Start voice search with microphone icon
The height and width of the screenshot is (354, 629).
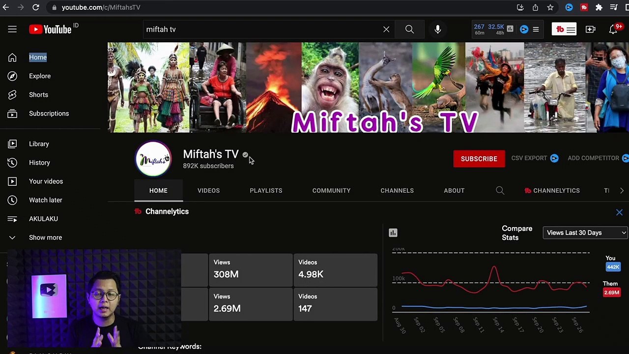click(438, 29)
